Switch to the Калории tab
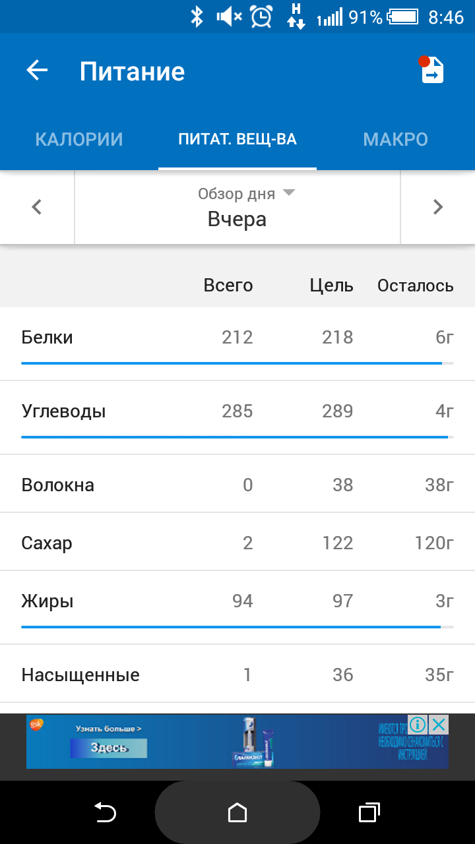The width and height of the screenshot is (475, 844). coord(79,140)
